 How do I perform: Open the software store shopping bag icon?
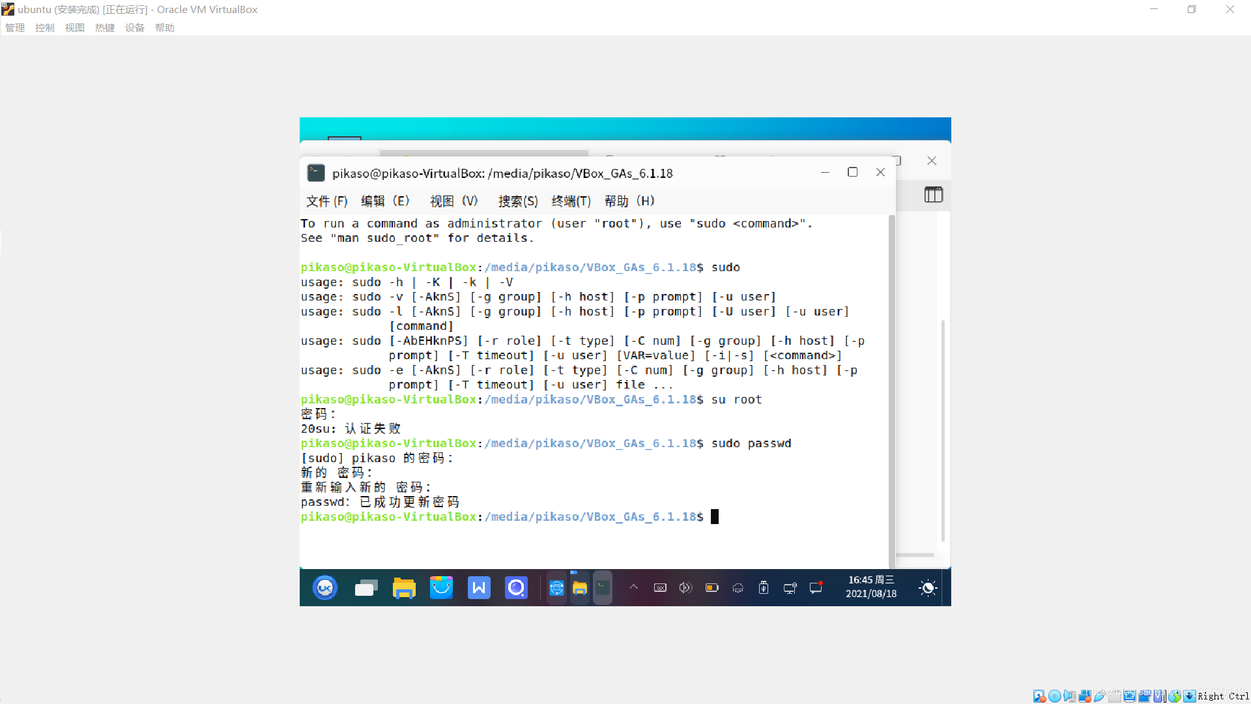441,588
